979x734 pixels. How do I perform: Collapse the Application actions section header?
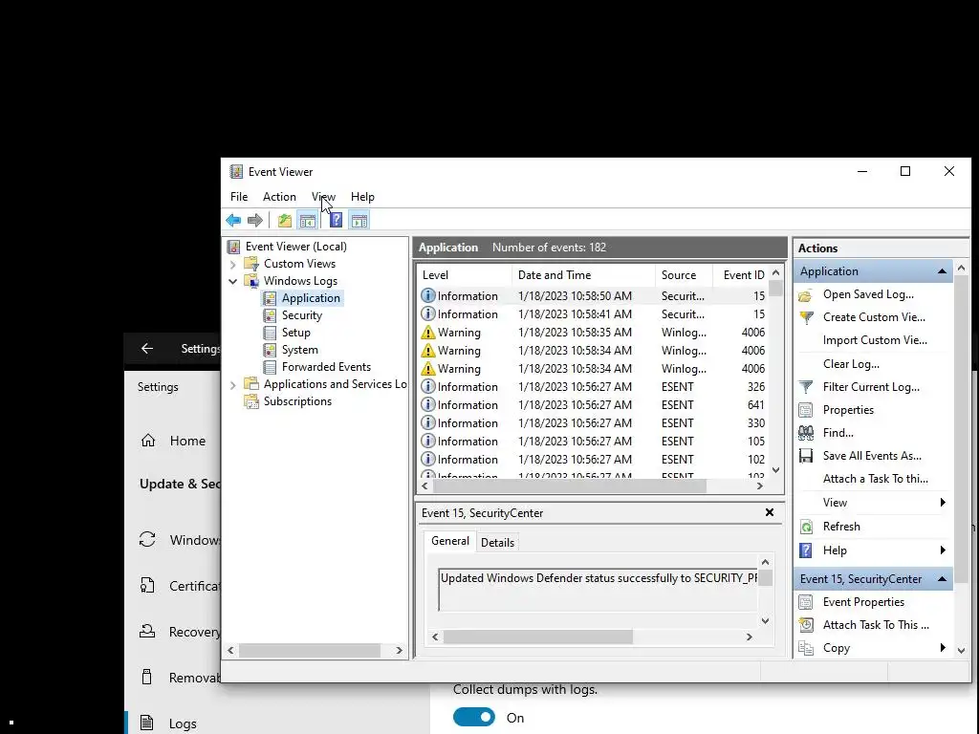click(x=942, y=271)
